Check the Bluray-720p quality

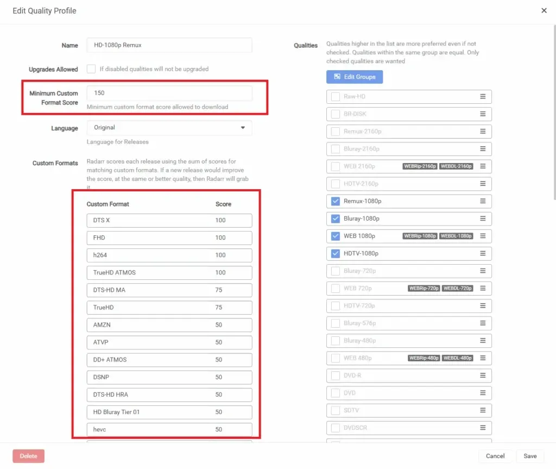pos(335,271)
